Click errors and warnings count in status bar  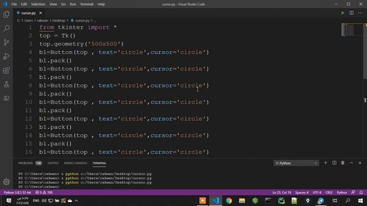pyautogui.click(x=44, y=192)
